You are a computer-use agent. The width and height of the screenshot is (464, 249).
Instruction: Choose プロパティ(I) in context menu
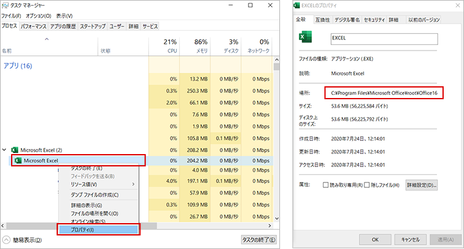[99, 229]
